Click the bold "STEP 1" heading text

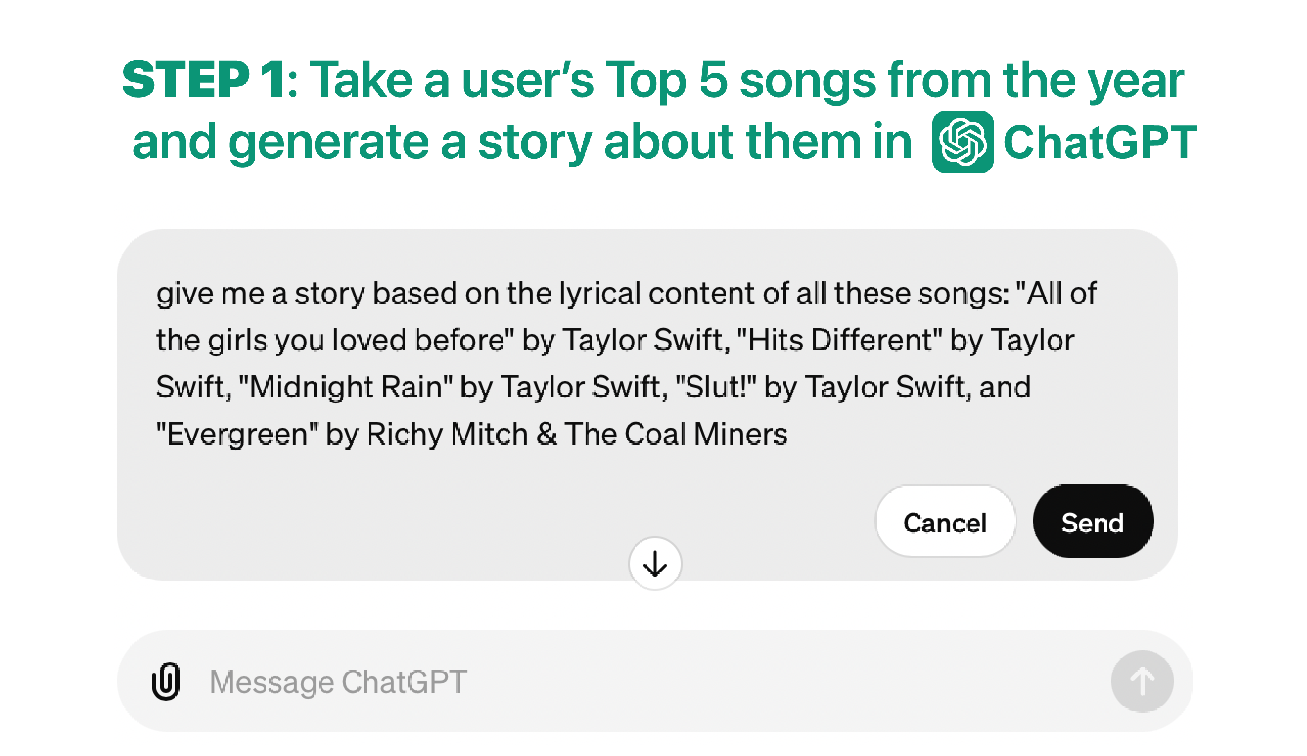tap(202, 79)
